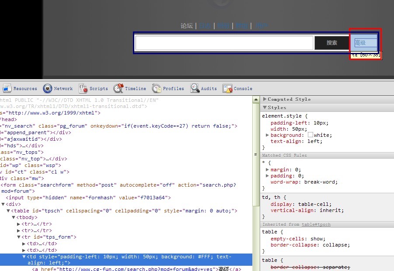Open the Network panel icon
This screenshot has width=394, height=271.
click(48, 88)
